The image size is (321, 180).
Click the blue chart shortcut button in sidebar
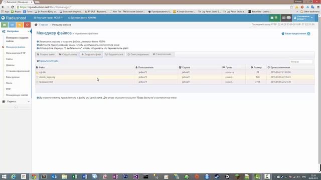tap(12, 24)
